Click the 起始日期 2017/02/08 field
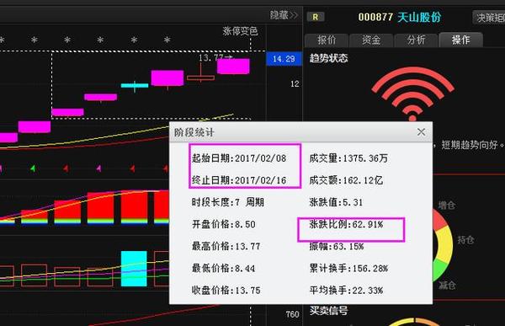The width and height of the screenshot is (505, 326). tap(239, 158)
